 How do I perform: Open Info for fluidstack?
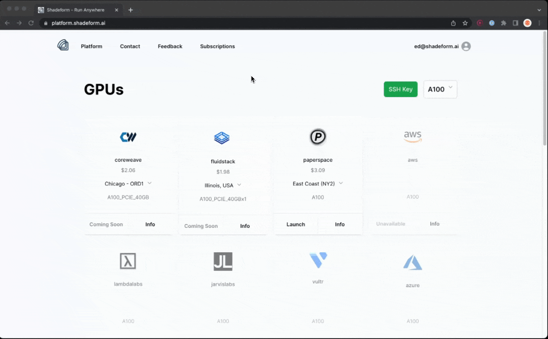click(245, 226)
